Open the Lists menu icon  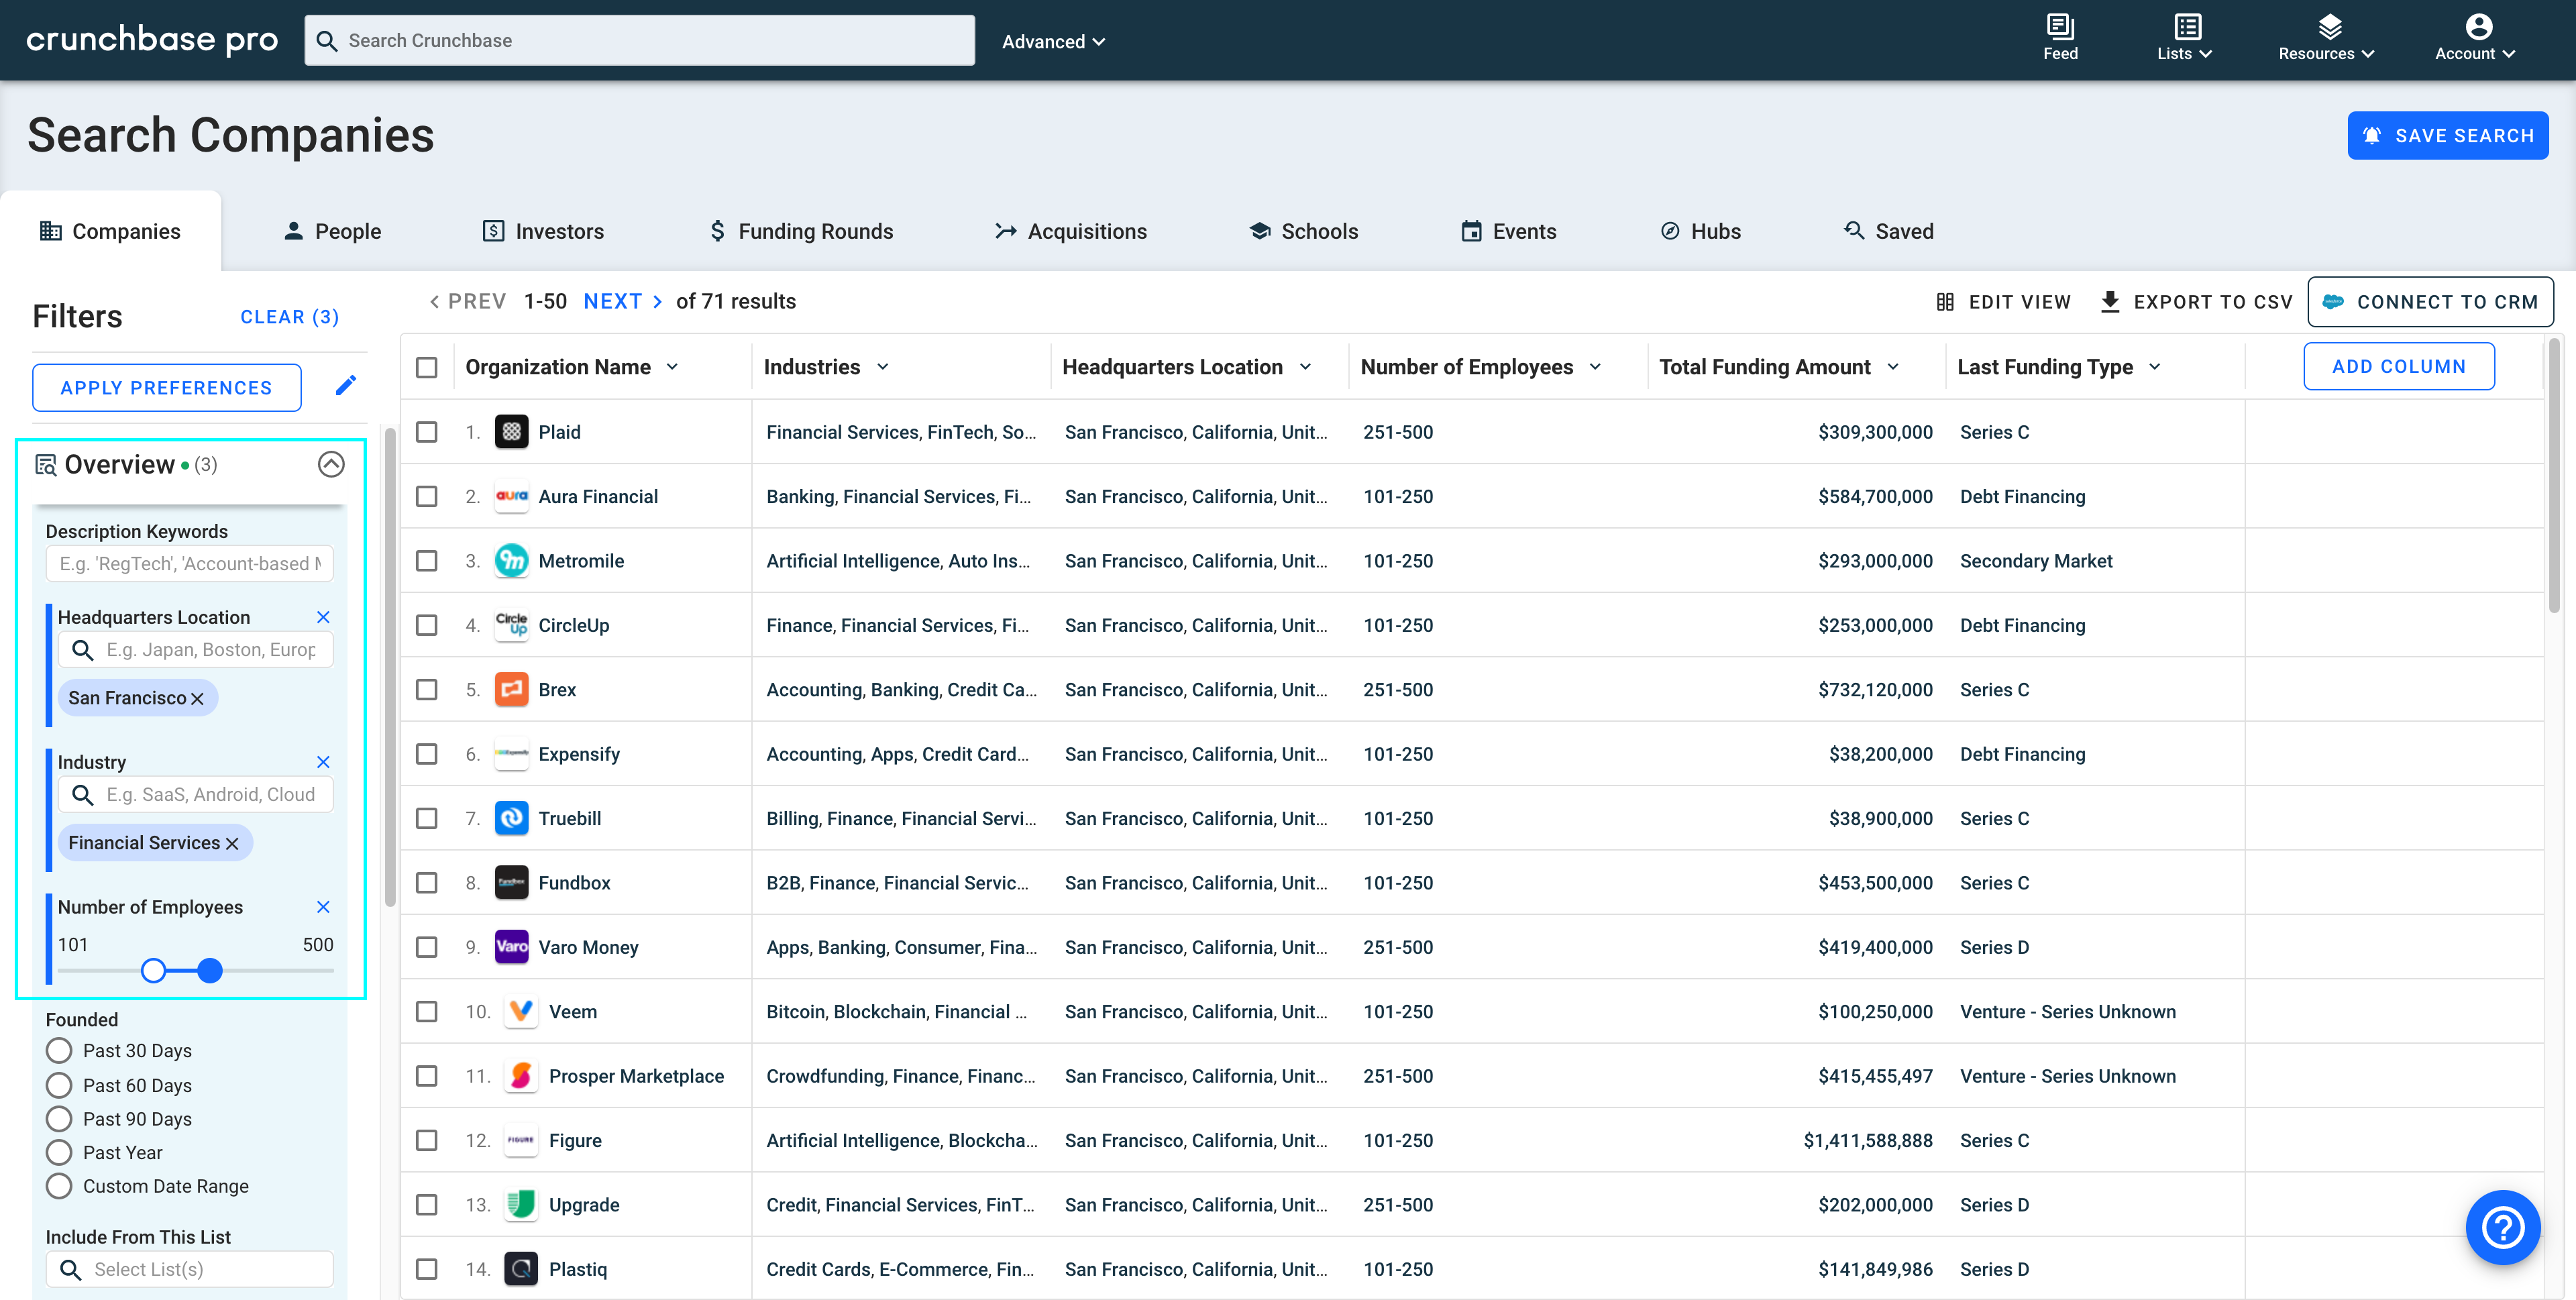pos(2187,27)
